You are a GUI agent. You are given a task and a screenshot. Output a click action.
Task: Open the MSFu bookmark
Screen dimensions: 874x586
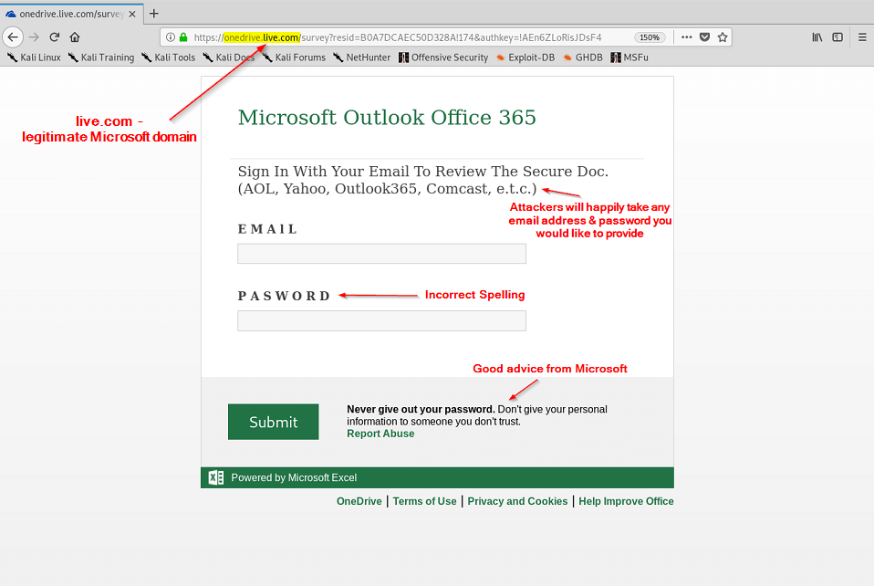click(x=629, y=58)
